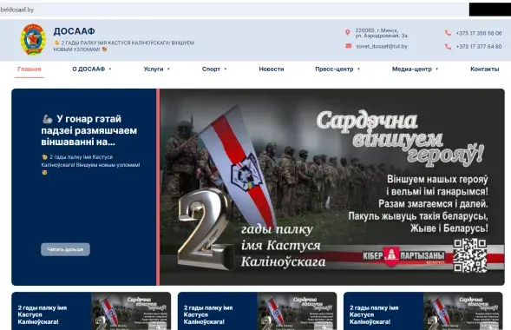This screenshot has width=511, height=330.
Task: Click headline У гонар гэтай падзеі
Action: pyautogui.click(x=89, y=130)
